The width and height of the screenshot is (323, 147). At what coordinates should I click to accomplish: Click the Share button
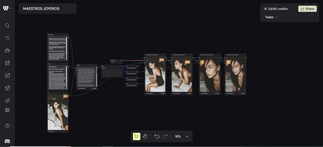(307, 9)
